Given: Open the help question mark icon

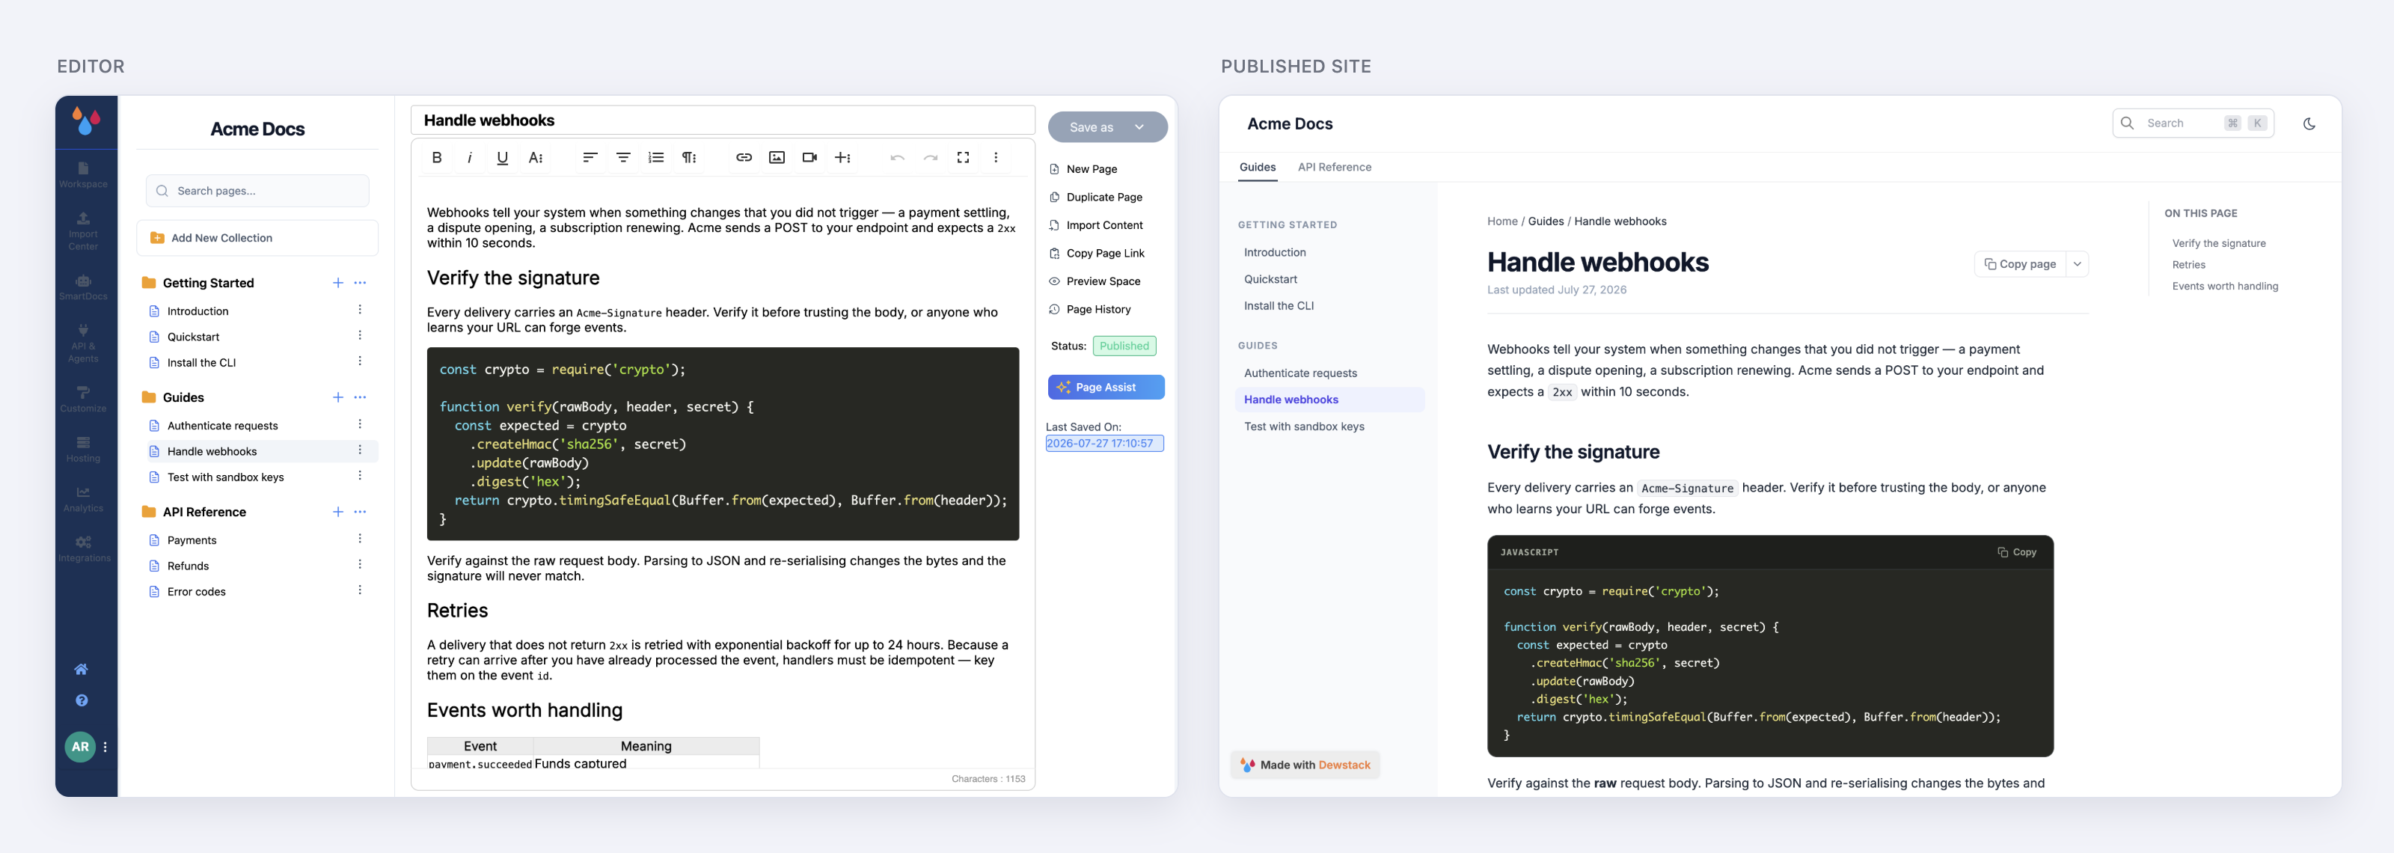Looking at the screenshot, I should coord(81,700).
